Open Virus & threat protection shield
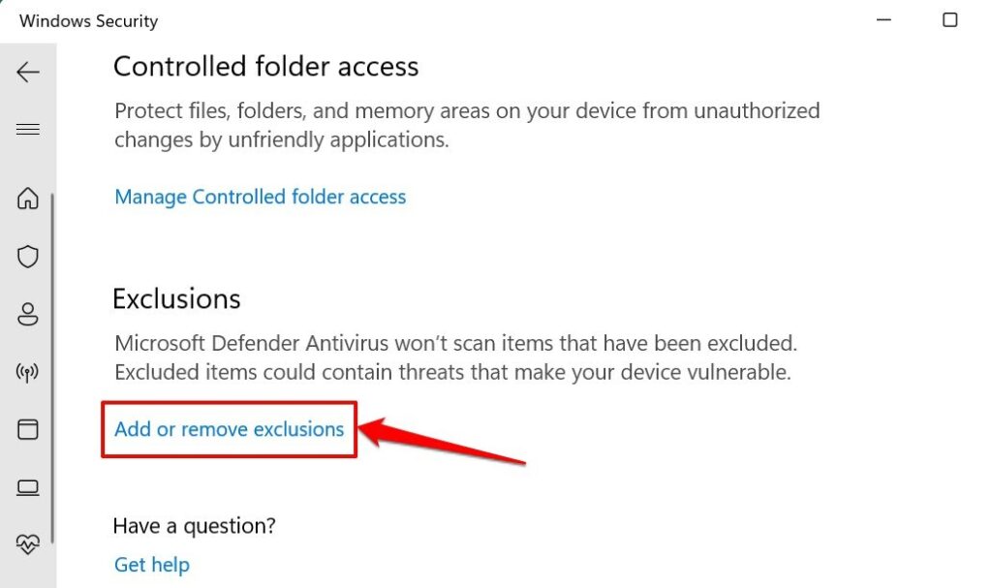Screen dimensions: 992x588 (x=28, y=257)
